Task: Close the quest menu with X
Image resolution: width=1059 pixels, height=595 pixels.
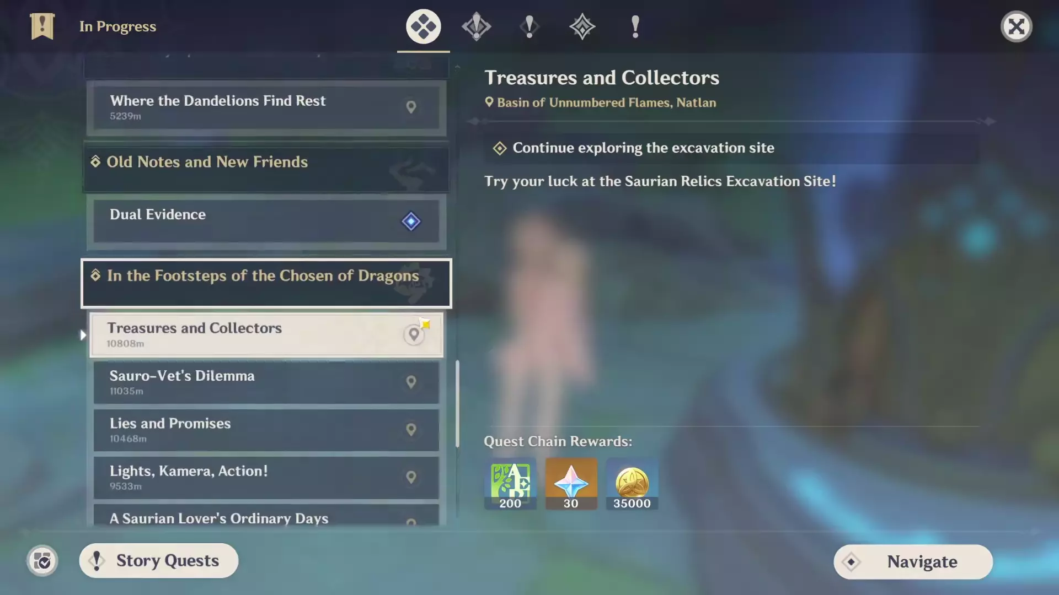Action: click(x=1017, y=26)
